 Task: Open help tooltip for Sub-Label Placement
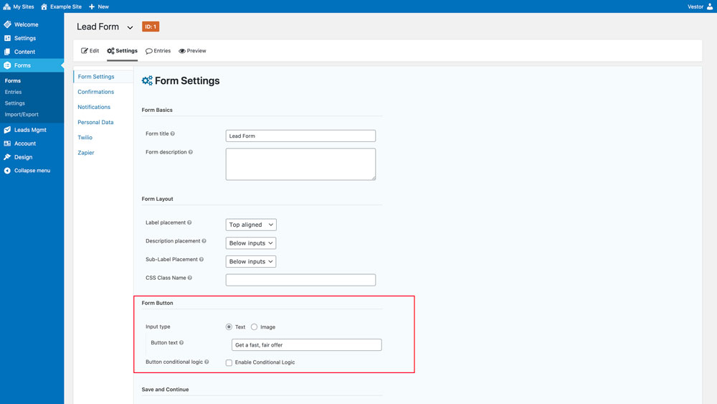tap(201, 260)
